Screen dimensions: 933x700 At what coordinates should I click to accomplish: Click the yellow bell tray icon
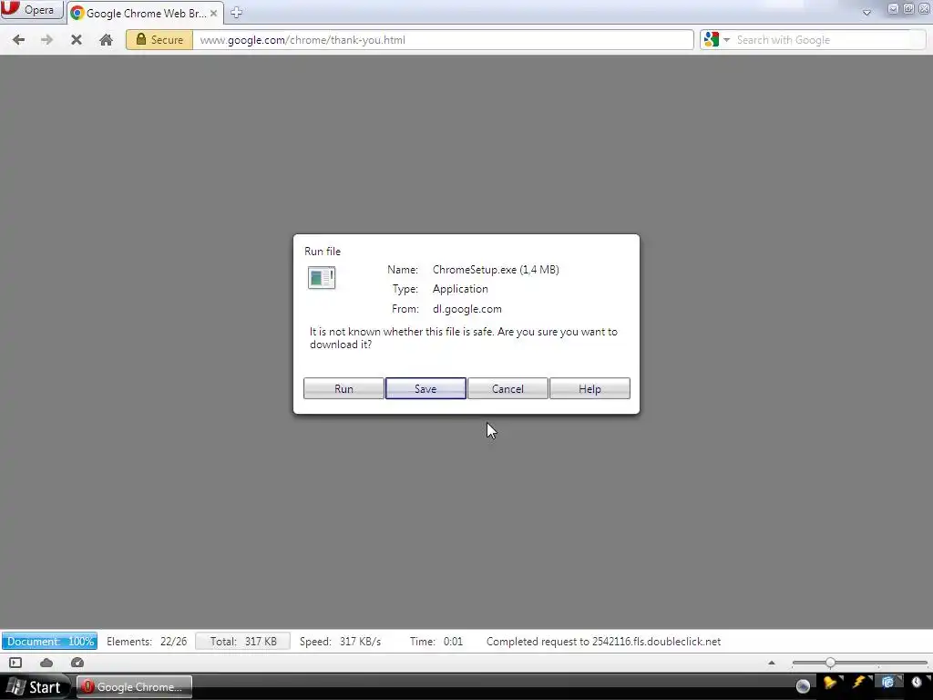click(830, 683)
